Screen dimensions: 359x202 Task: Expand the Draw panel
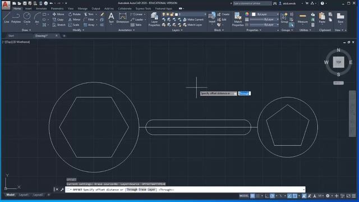[x=26, y=30]
